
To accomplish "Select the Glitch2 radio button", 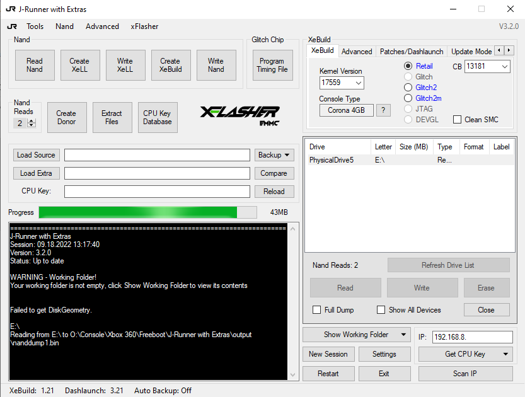I will (408, 88).
